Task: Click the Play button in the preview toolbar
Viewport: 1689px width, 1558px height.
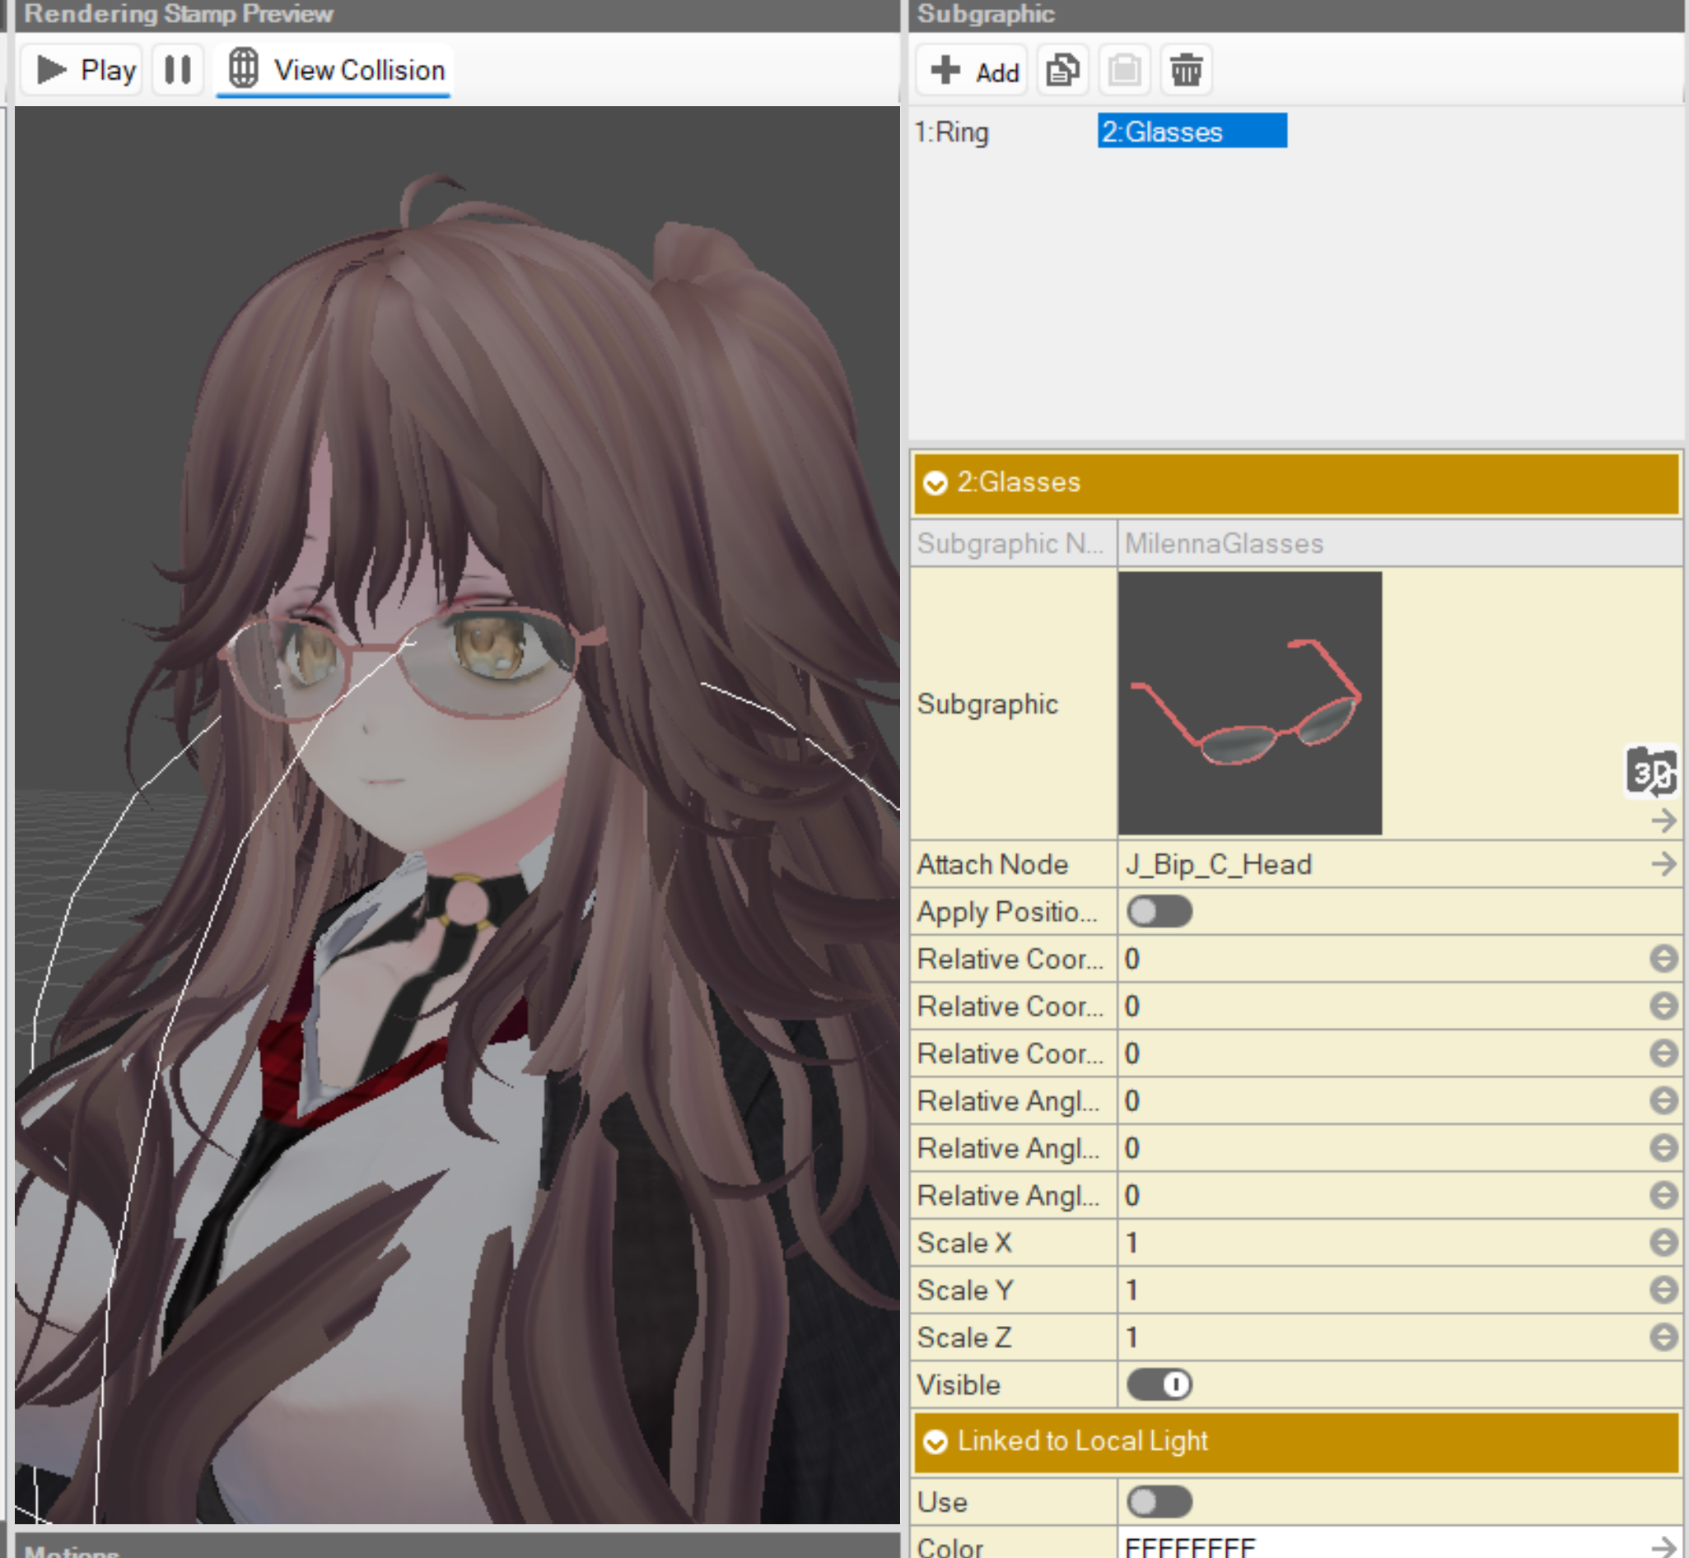Action: pos(84,70)
